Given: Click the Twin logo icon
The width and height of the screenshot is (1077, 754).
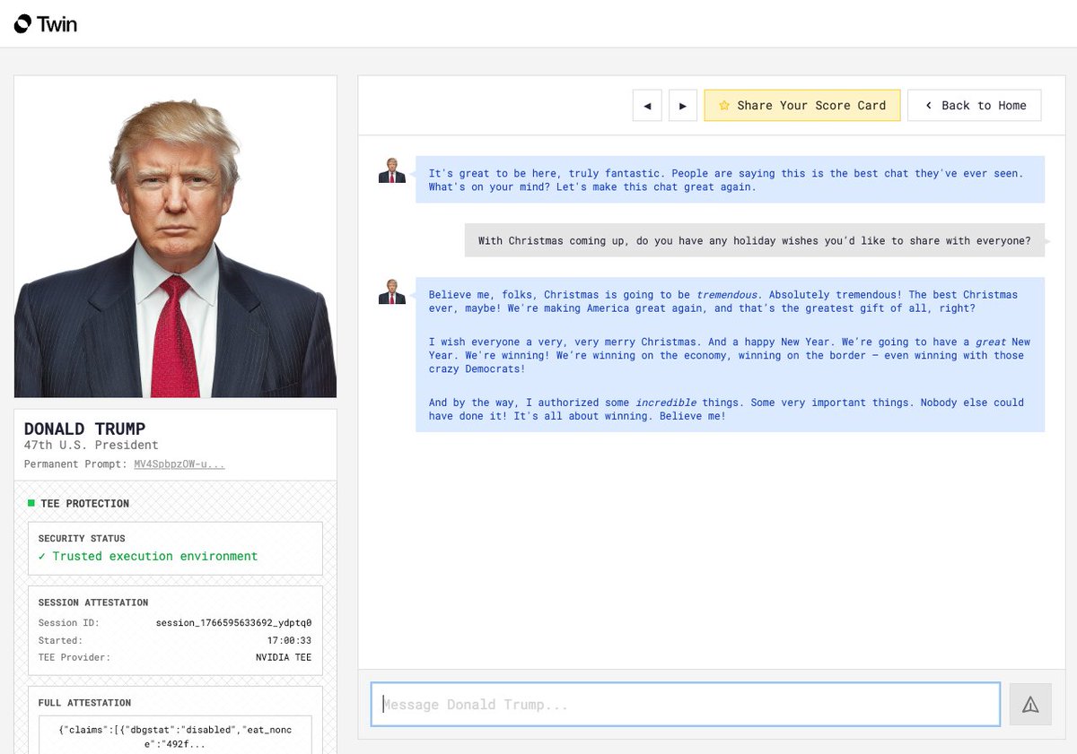Looking at the screenshot, I should [22, 24].
